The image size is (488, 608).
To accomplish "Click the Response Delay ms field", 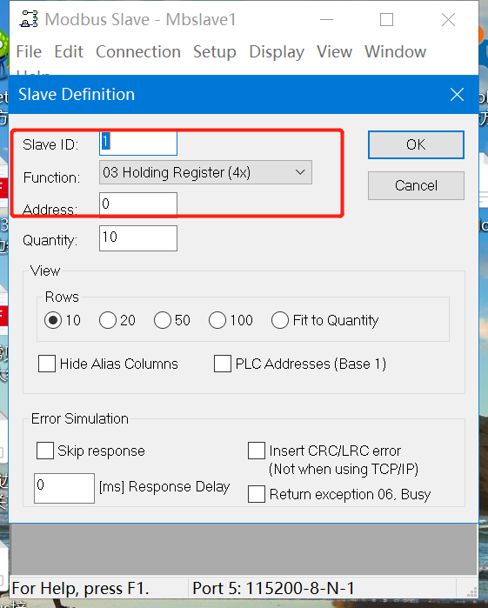I will 64,488.
